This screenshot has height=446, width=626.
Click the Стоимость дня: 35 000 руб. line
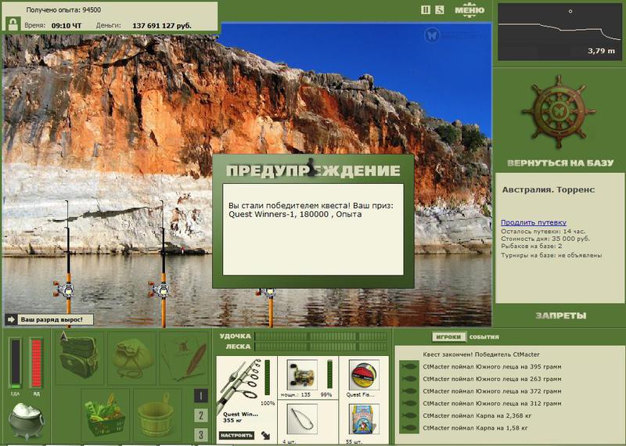pos(545,239)
